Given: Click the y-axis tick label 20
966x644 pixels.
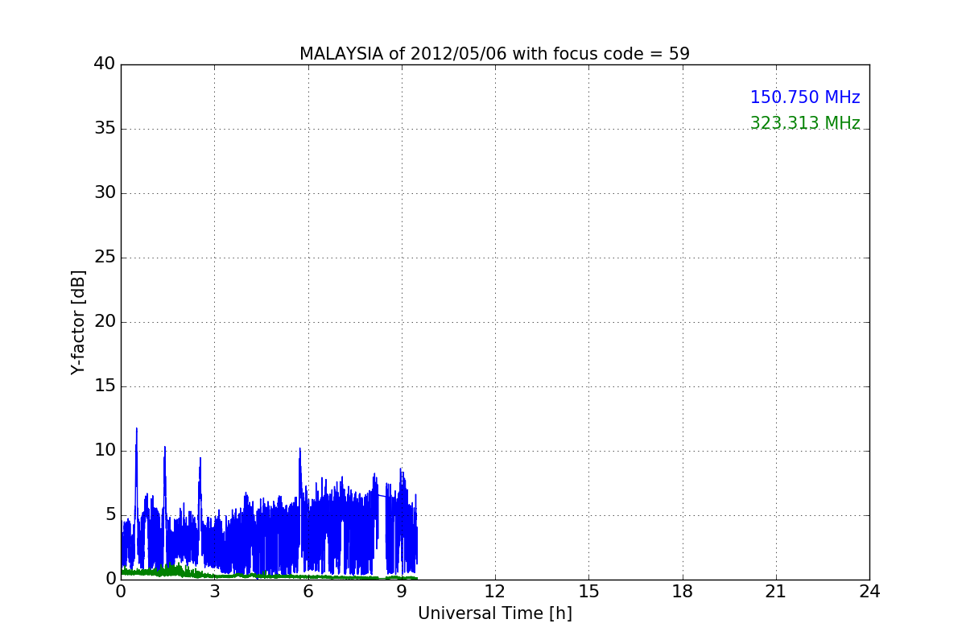Looking at the screenshot, I should [x=105, y=322].
